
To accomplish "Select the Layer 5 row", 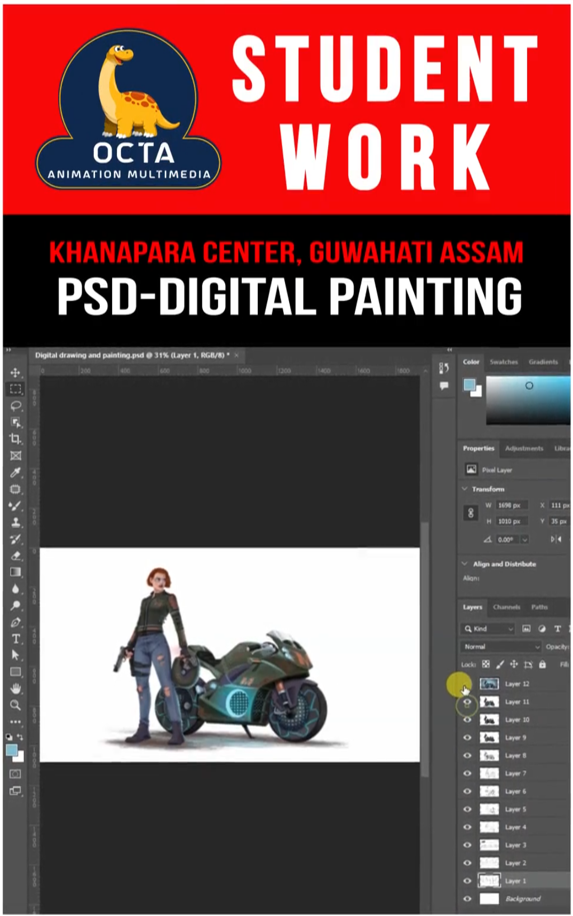I will [x=514, y=809].
